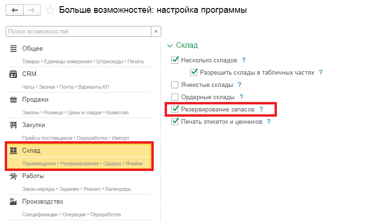Toggle the Несколько складов checkbox
Screen dimensions: 375x222
coord(175,60)
